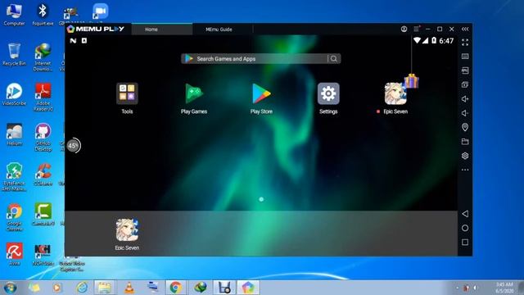Show more sidebar tools via three dots
Viewport: 524px width, 295px height.
(x=465, y=170)
